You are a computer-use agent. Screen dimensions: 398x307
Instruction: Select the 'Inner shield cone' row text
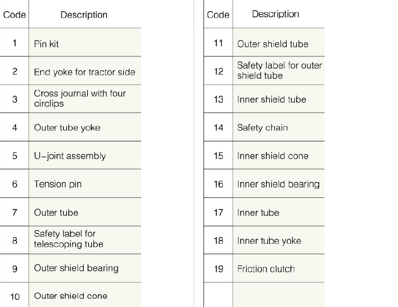(x=272, y=156)
